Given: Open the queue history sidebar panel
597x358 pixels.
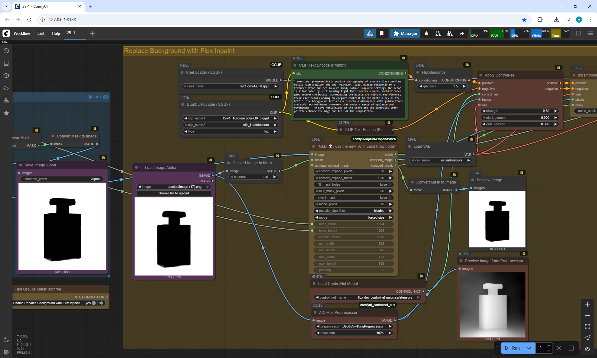Looking at the screenshot, I should click(6, 51).
